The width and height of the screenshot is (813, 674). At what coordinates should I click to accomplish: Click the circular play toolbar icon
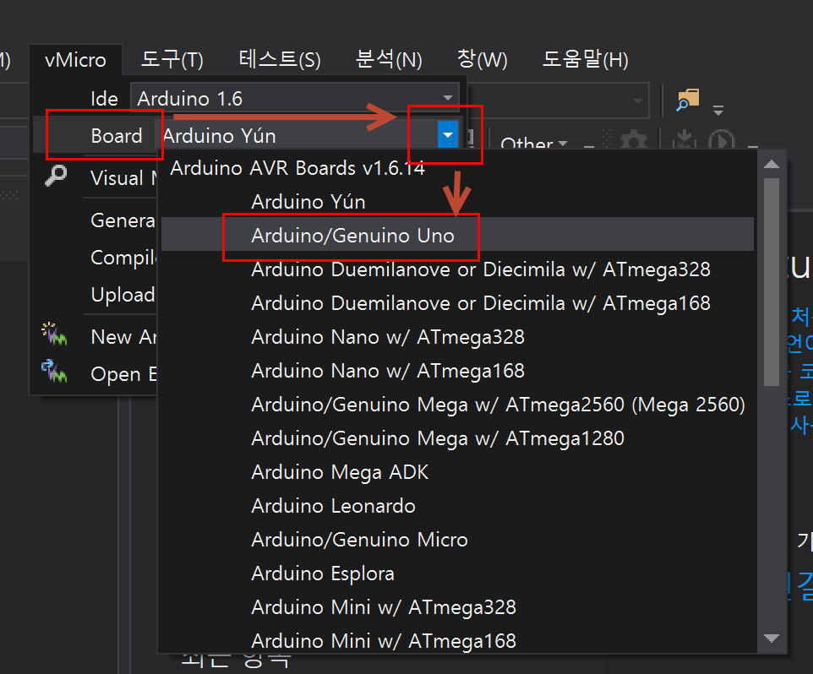(x=721, y=139)
